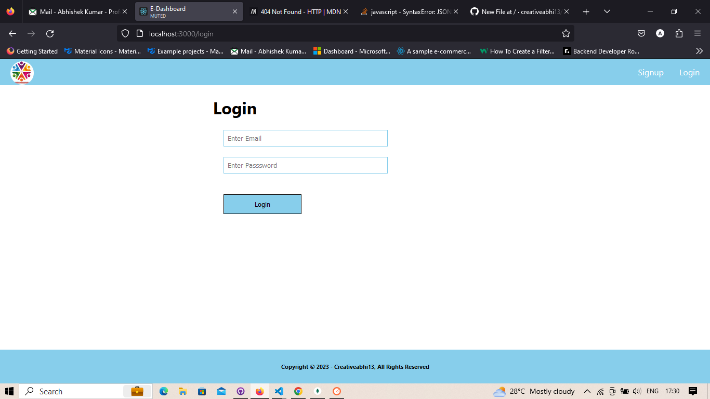The height and width of the screenshot is (399, 710).
Task: Open MongoDB Compass from the taskbar
Action: point(317,391)
